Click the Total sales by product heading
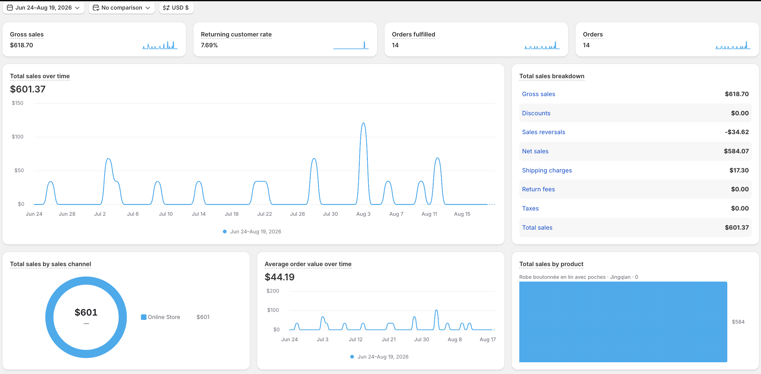761x374 pixels. 551,264
